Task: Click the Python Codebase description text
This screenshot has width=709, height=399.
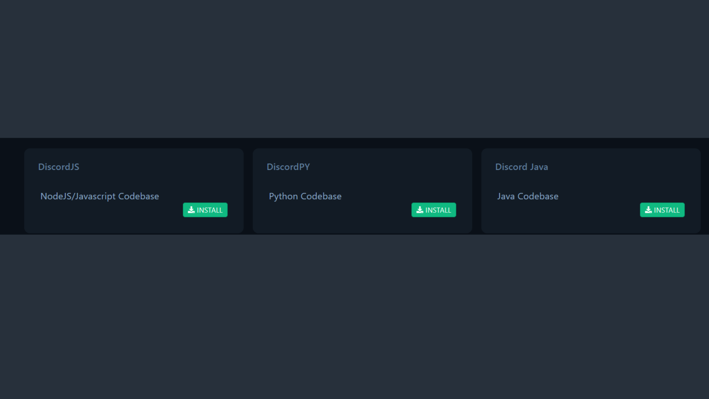Action: 305,196
